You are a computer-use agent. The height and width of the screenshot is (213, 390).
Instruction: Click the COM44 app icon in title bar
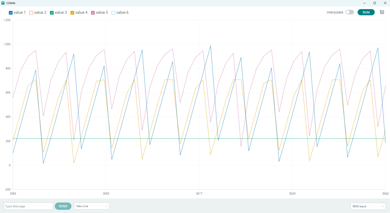(x=3, y=3)
